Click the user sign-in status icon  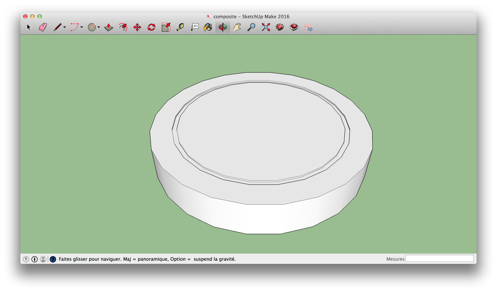click(x=43, y=259)
